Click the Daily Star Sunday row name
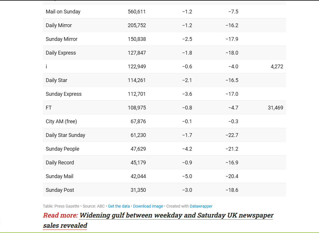Viewport: 319px width, 233px height. (x=66, y=135)
